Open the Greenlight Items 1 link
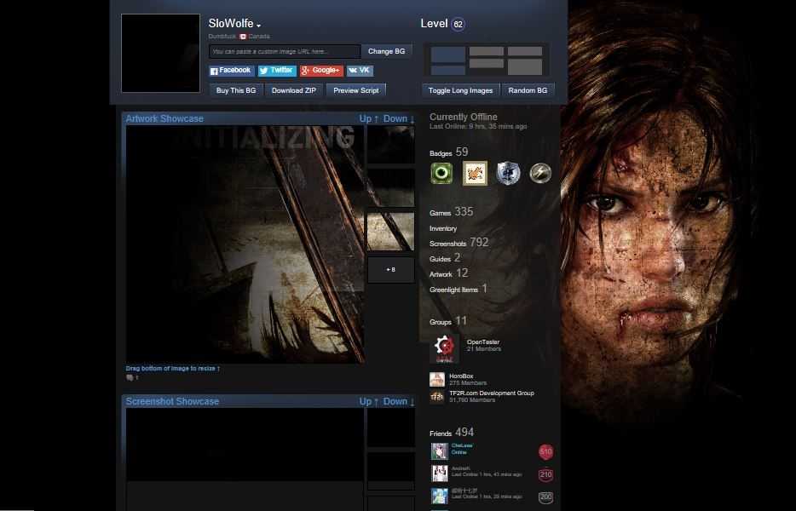 click(x=459, y=290)
